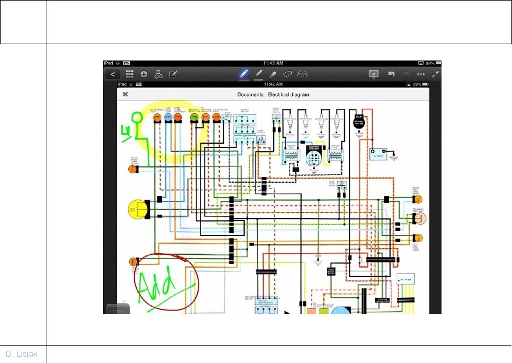Open the three-dots more options menu

point(421,74)
